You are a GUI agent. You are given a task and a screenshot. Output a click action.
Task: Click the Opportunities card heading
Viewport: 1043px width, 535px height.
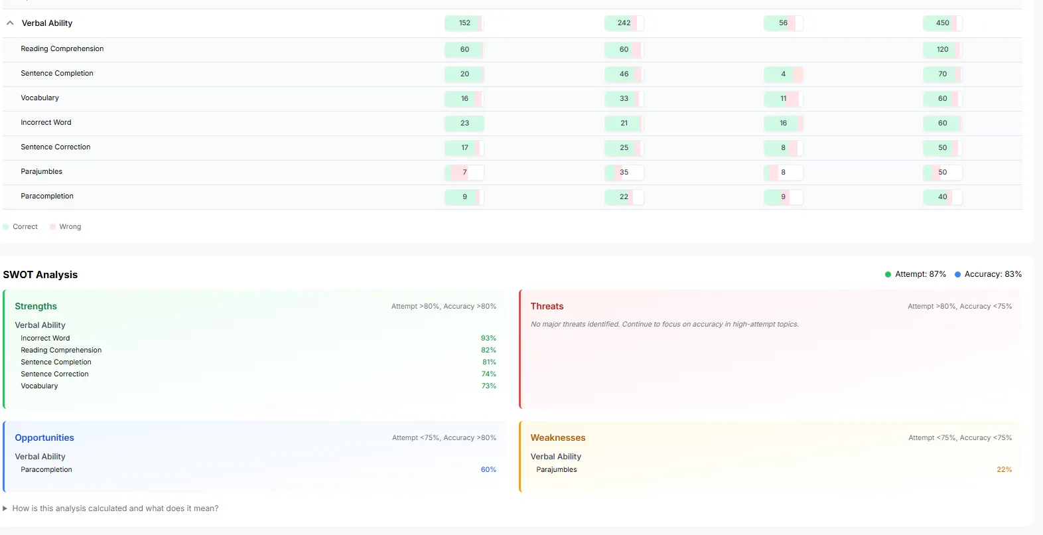click(44, 438)
